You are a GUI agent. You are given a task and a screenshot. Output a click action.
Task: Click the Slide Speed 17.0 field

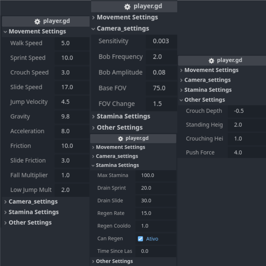72,87
